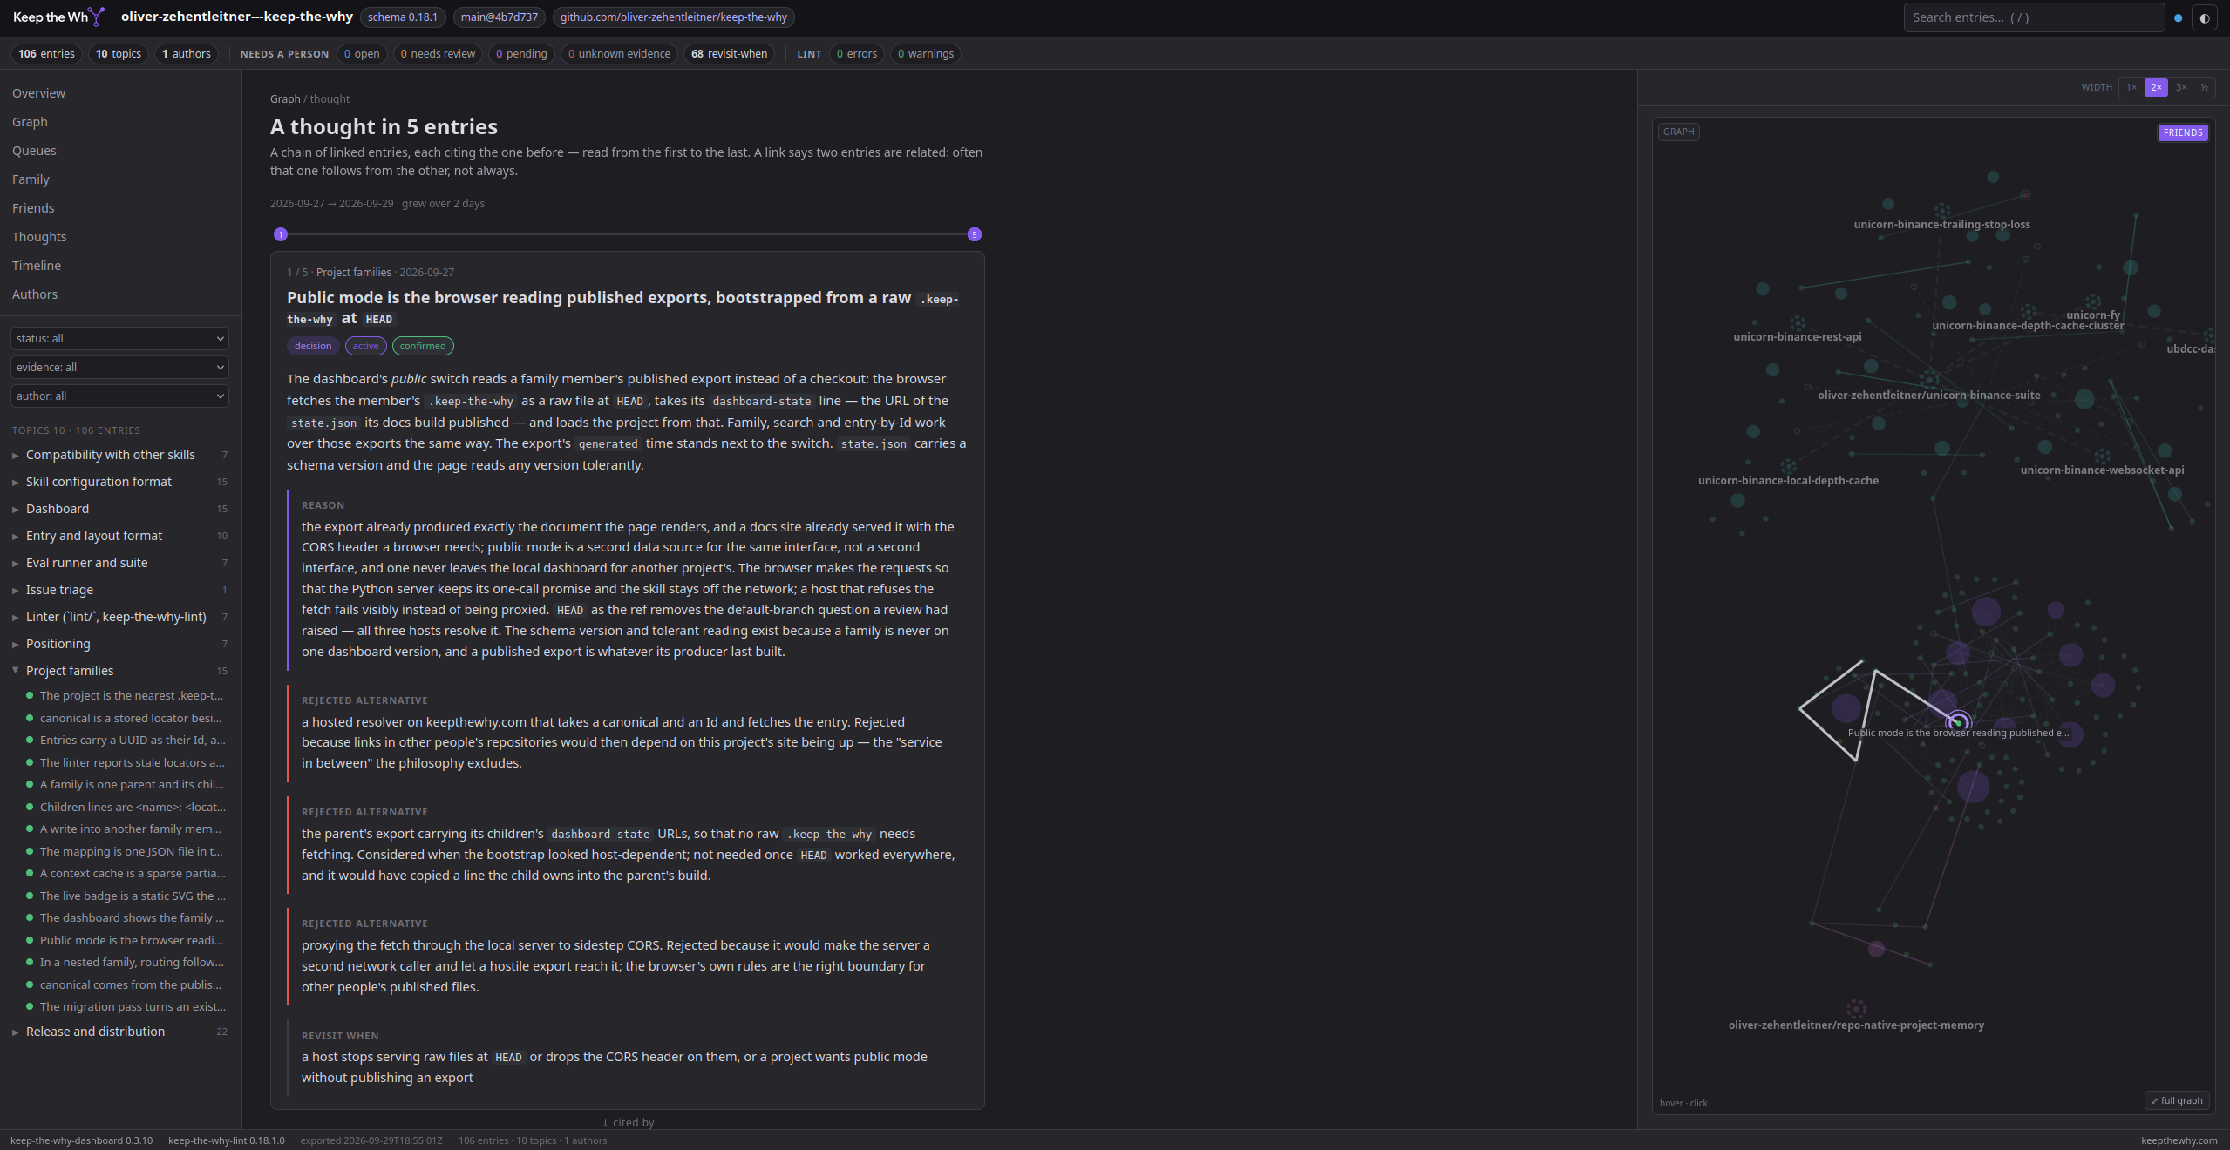The image size is (2230, 1150).
Task: Click the unicorn-binance-websocket-api graph node
Action: pos(2102,457)
